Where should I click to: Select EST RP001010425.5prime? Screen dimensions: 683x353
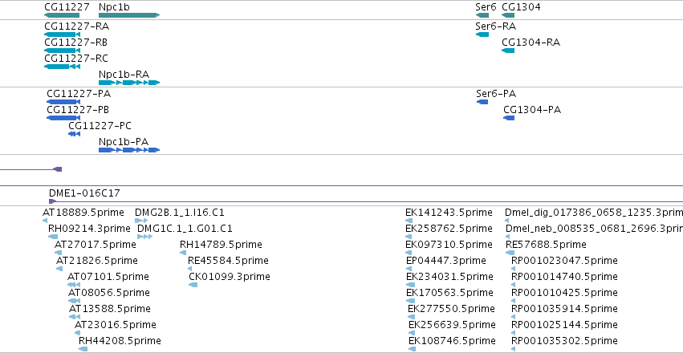tap(564, 293)
